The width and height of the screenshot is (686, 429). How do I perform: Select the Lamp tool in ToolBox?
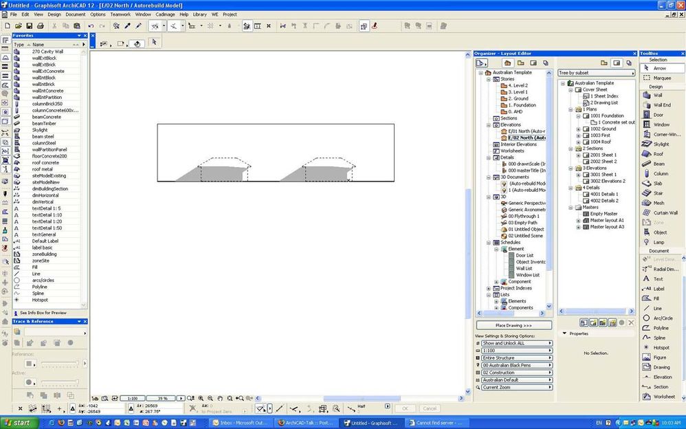point(659,242)
